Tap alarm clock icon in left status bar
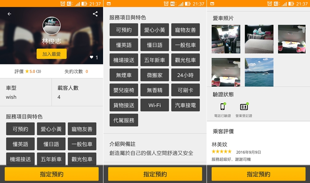Image resolution: width=310 pixels, height=183 pixels. [63, 4]
